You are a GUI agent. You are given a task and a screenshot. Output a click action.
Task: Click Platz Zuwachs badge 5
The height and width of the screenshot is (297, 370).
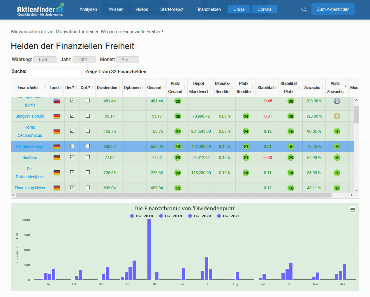337,146
